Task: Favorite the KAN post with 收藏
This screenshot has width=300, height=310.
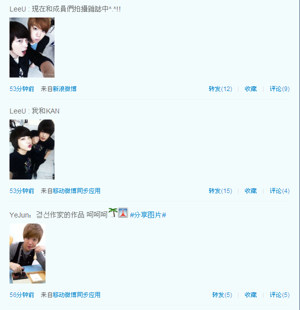Action: [x=250, y=191]
